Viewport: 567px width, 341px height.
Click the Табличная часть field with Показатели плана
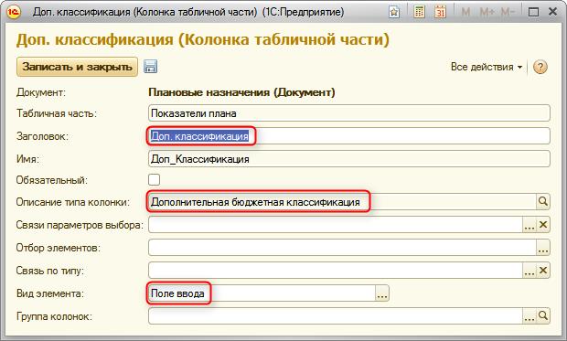(349, 113)
